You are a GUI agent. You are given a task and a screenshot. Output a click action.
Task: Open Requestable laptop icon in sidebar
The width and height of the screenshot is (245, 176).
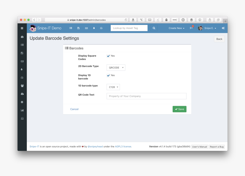coord(22,118)
